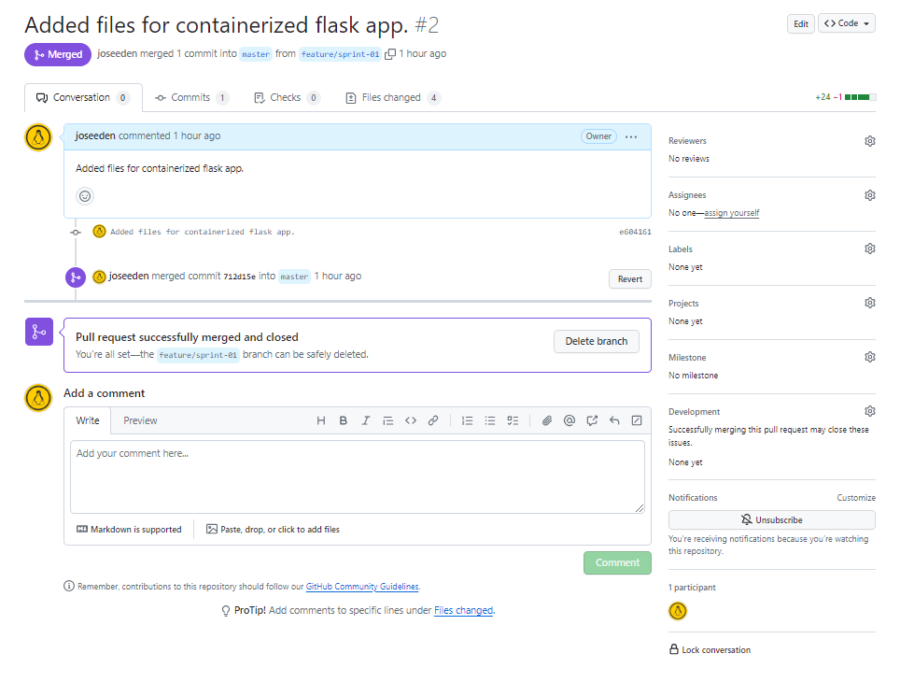Insert a link using the chain icon
The width and height of the screenshot is (900, 682).
pos(433,420)
